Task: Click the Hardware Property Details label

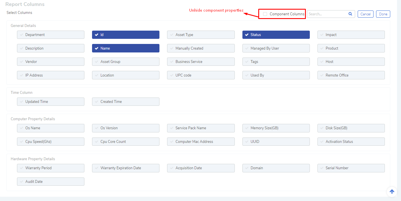Action: point(33,159)
